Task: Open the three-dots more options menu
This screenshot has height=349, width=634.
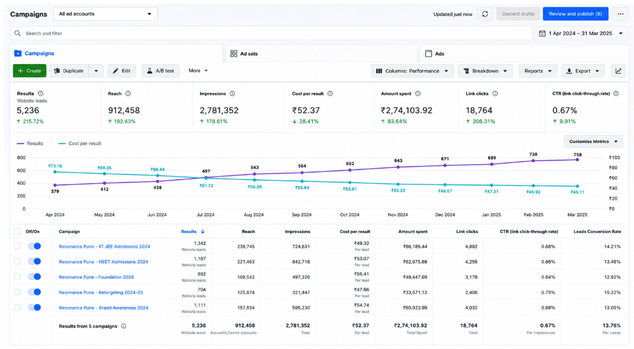Action: (x=620, y=14)
